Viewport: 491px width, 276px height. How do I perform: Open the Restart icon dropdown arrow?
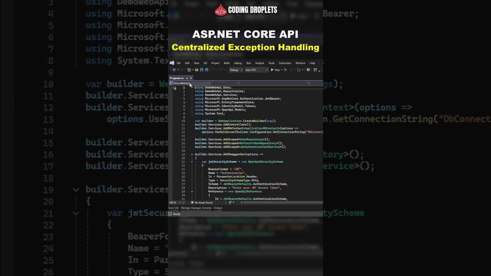pos(303,70)
